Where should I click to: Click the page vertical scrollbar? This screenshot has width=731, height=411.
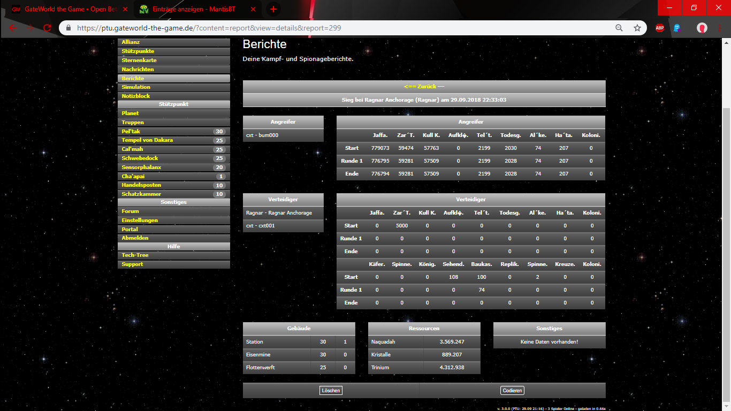tap(727, 214)
